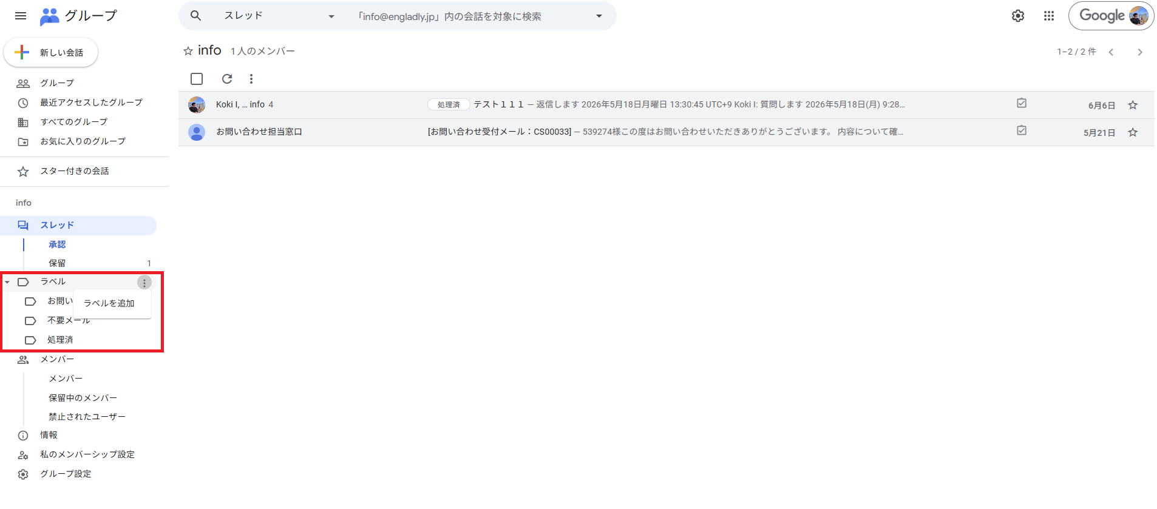
Task: Open the ラベル three-dot options
Action: click(144, 283)
